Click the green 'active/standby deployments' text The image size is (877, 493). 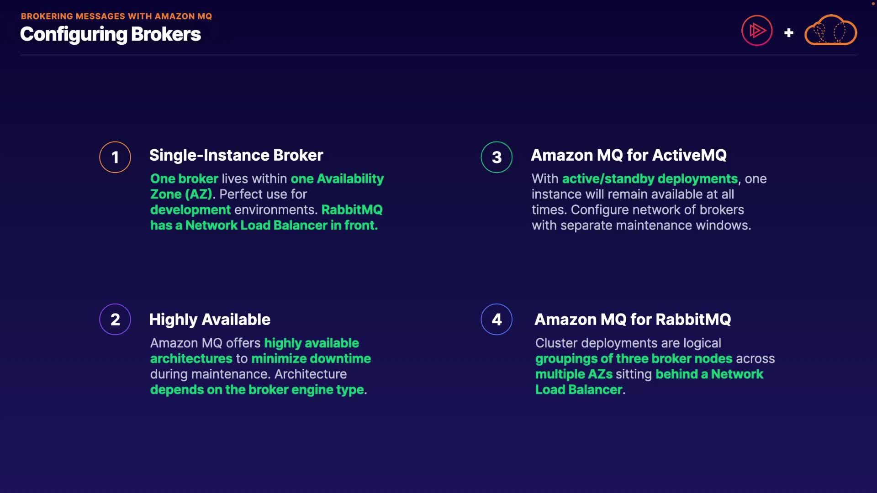[650, 179]
